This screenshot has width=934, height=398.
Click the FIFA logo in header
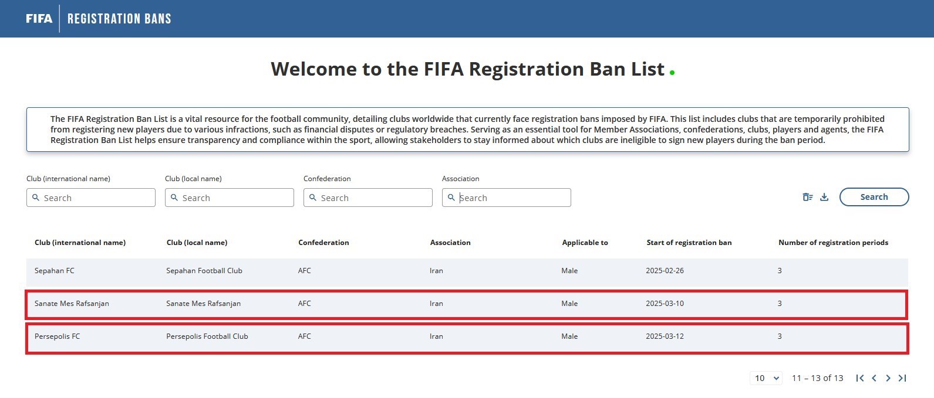(x=39, y=19)
